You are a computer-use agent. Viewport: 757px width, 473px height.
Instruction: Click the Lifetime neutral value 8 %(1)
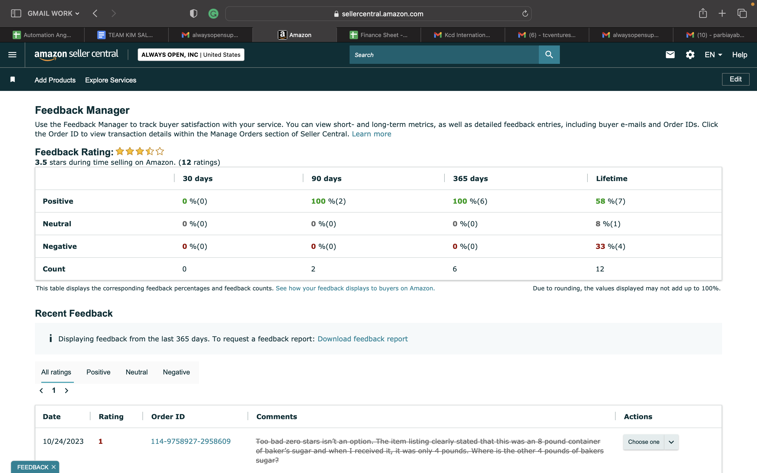point(608,224)
